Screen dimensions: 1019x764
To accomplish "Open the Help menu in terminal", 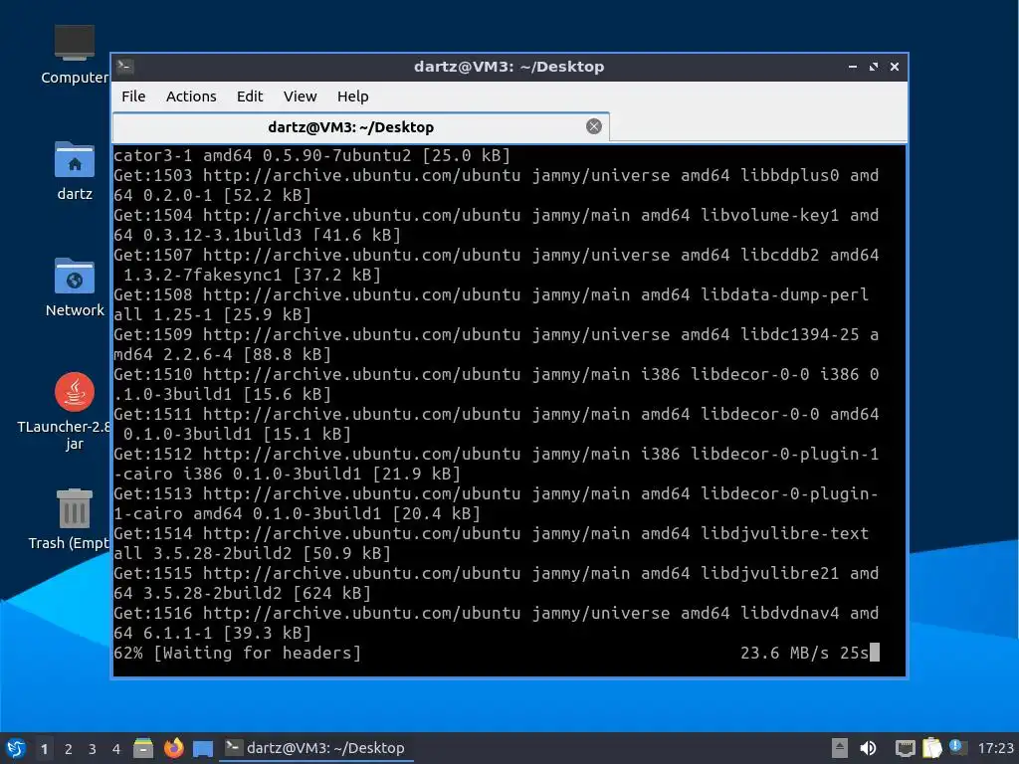I will [x=353, y=96].
